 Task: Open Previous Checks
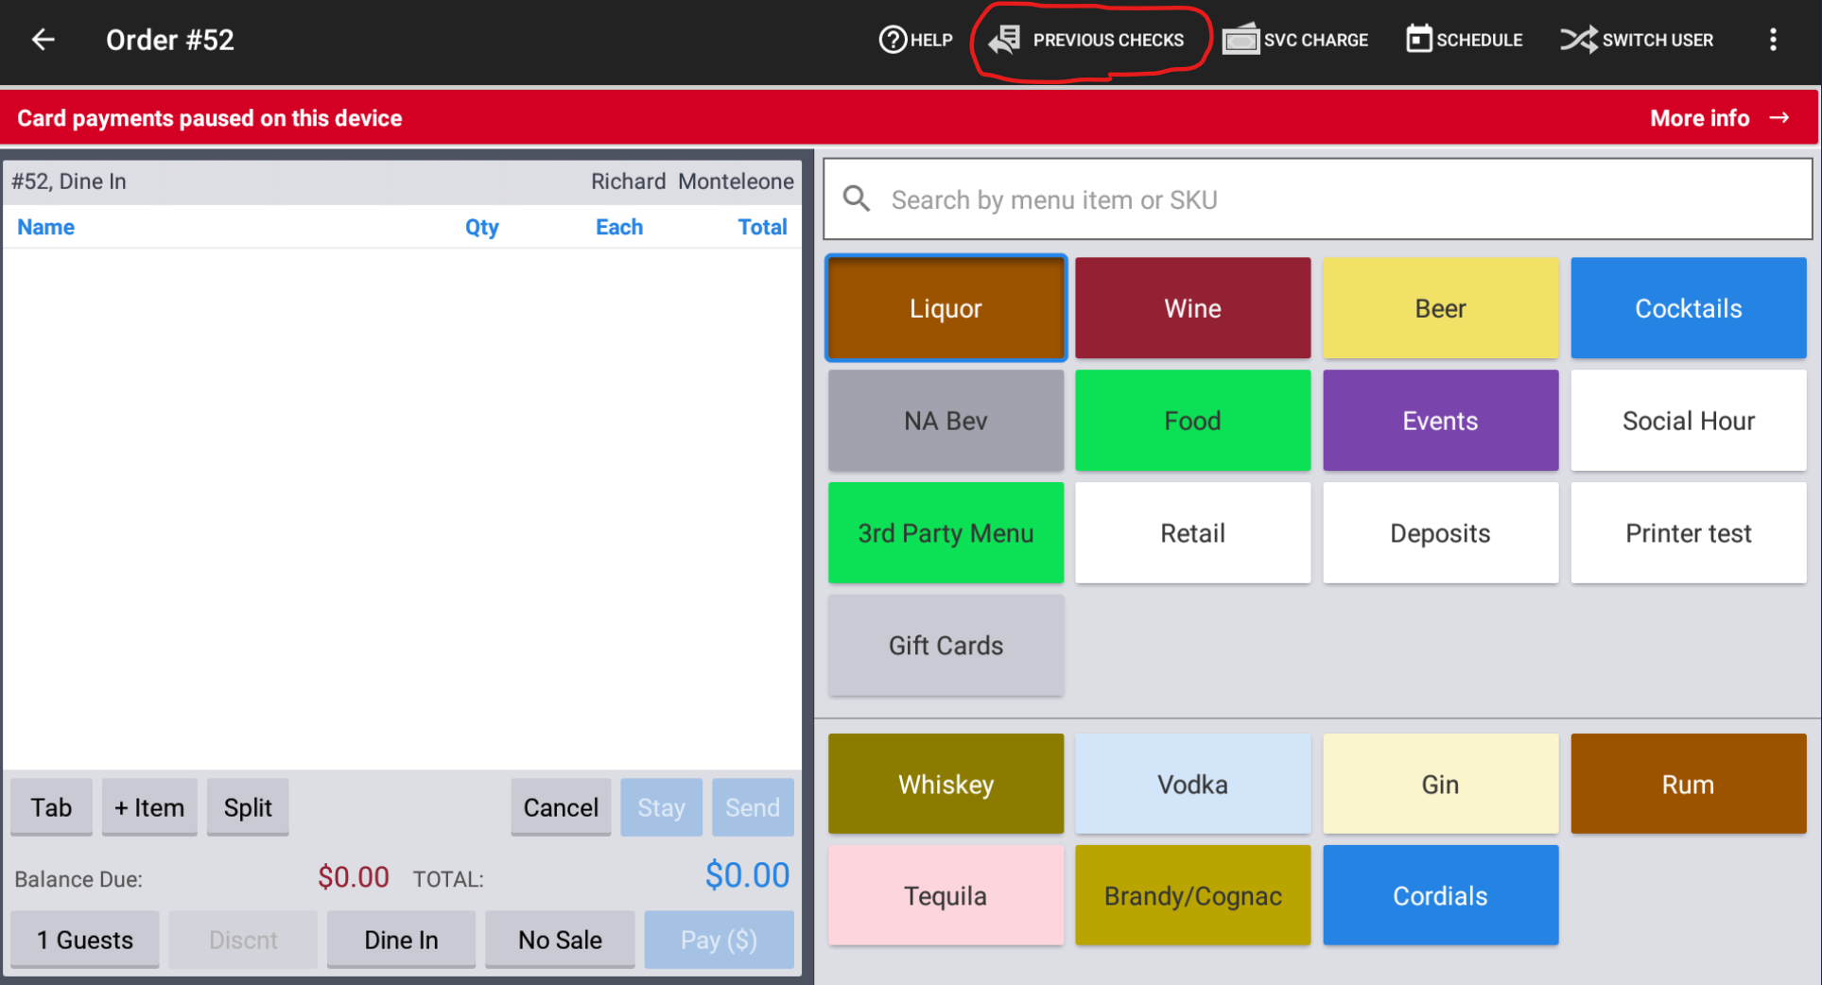pos(1086,40)
